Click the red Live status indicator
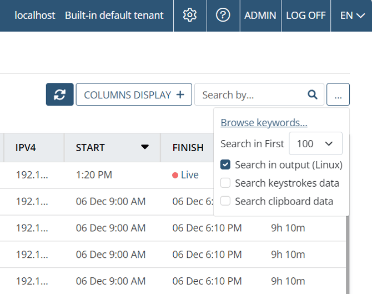Screen dimensions: 372x294 point(175,175)
